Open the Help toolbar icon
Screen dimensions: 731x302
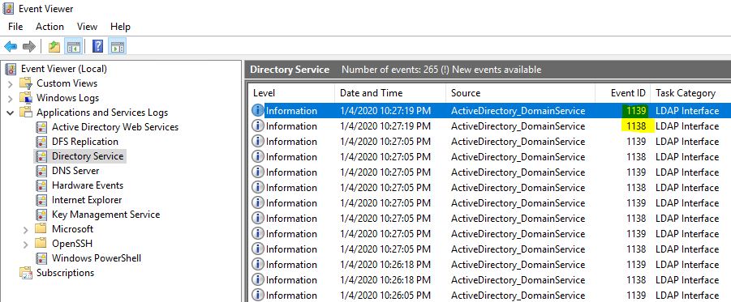[97, 46]
